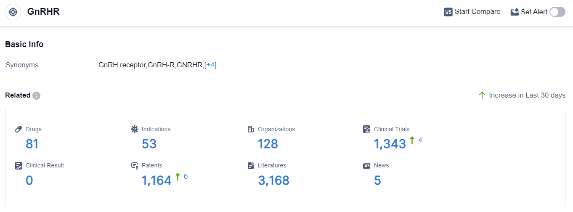Image resolution: width=573 pixels, height=212 pixels.
Task: Click the News newspaper icon
Action: click(x=367, y=165)
